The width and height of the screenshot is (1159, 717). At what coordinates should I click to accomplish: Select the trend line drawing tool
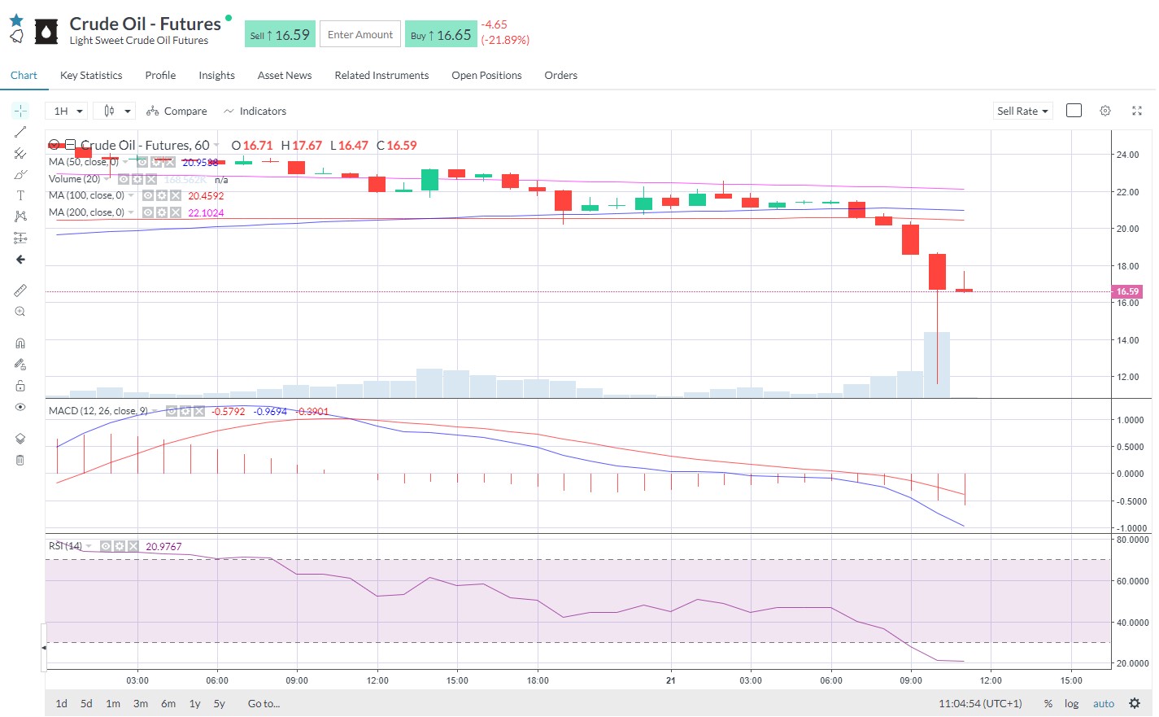[20, 132]
